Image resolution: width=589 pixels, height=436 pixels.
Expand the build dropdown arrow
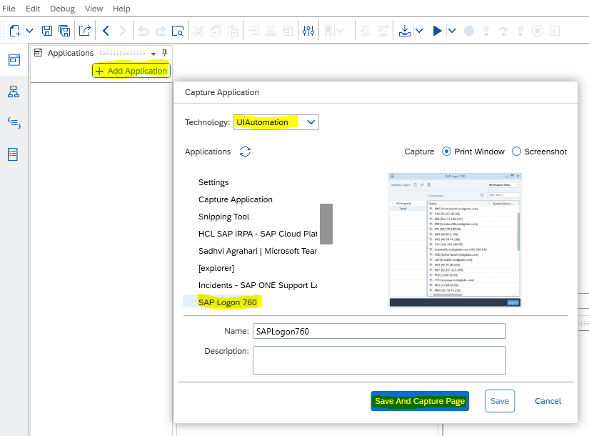pos(419,31)
